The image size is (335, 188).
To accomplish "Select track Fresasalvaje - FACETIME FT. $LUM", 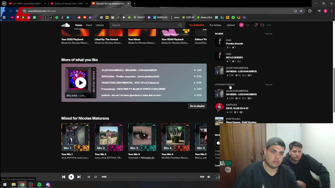I will click(133, 89).
